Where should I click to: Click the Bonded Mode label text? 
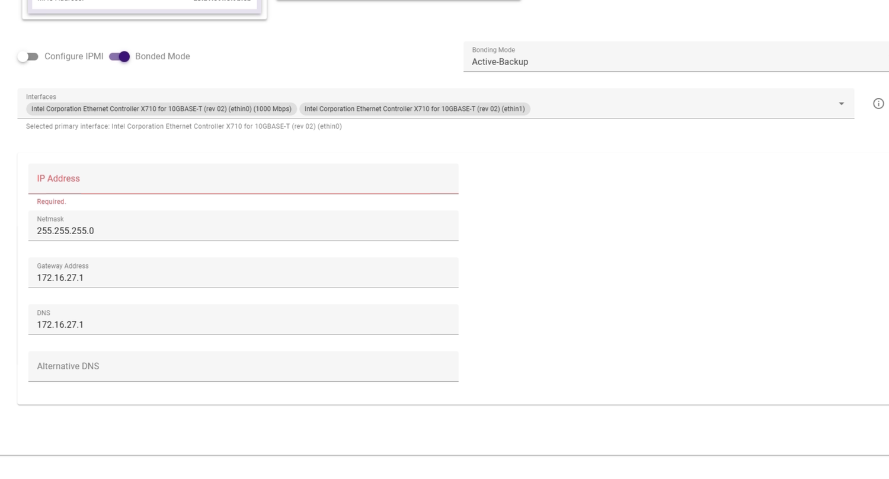click(162, 56)
